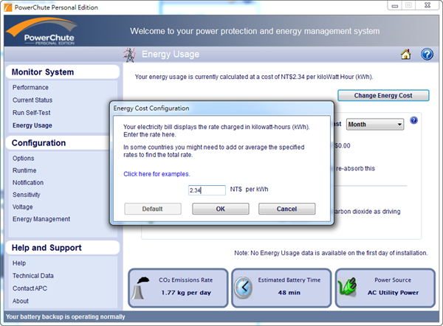Click the PowerChute logo in header

coord(42,31)
